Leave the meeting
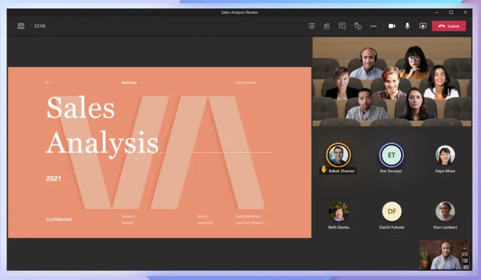 (x=449, y=26)
